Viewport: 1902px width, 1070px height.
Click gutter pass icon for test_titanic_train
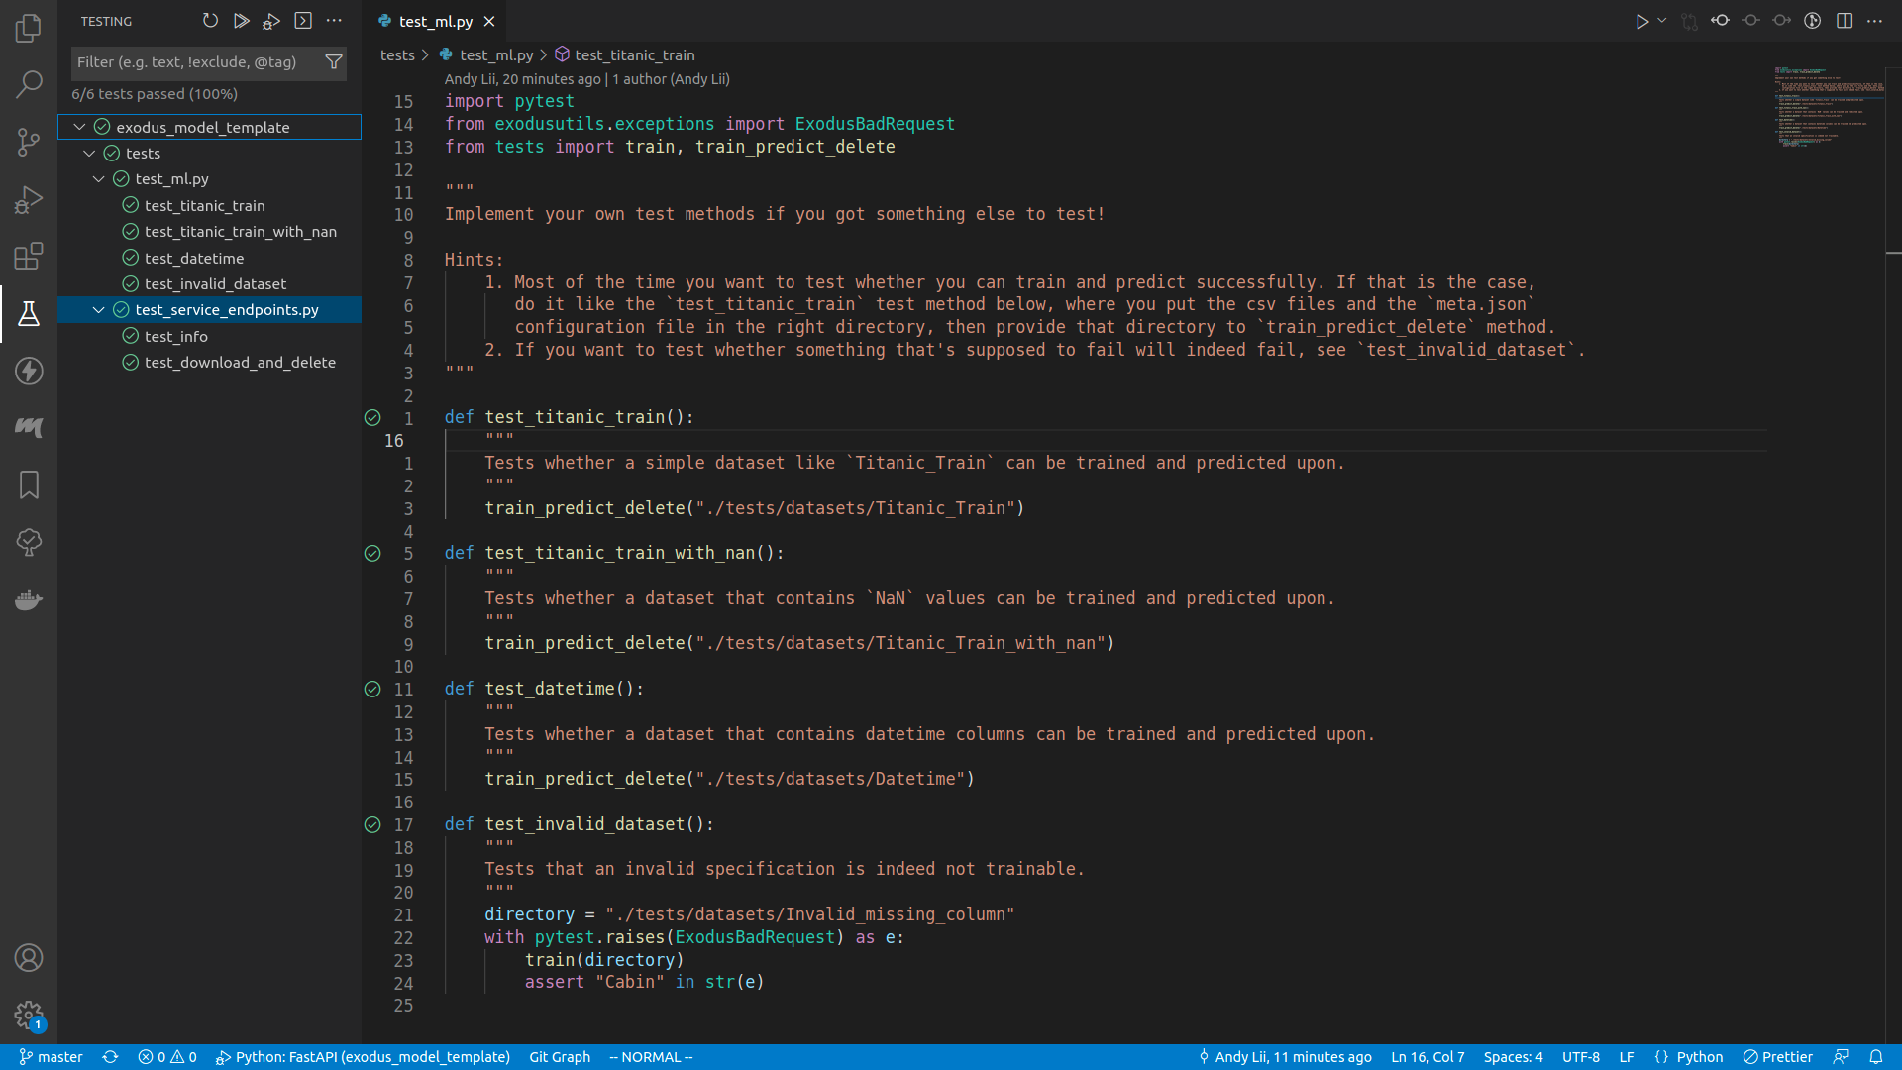pos(372,418)
